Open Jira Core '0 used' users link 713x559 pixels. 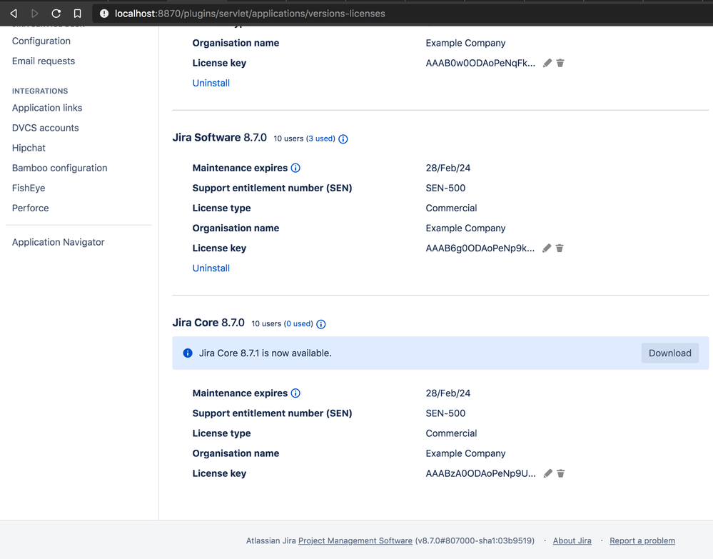[x=298, y=323]
